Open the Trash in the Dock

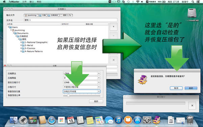click(x=190, y=120)
